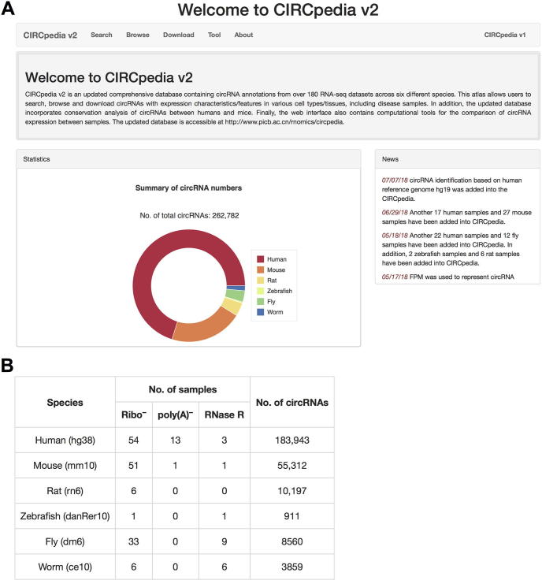The image size is (542, 580).
Task: Click the News panel header
Action: click(458, 159)
